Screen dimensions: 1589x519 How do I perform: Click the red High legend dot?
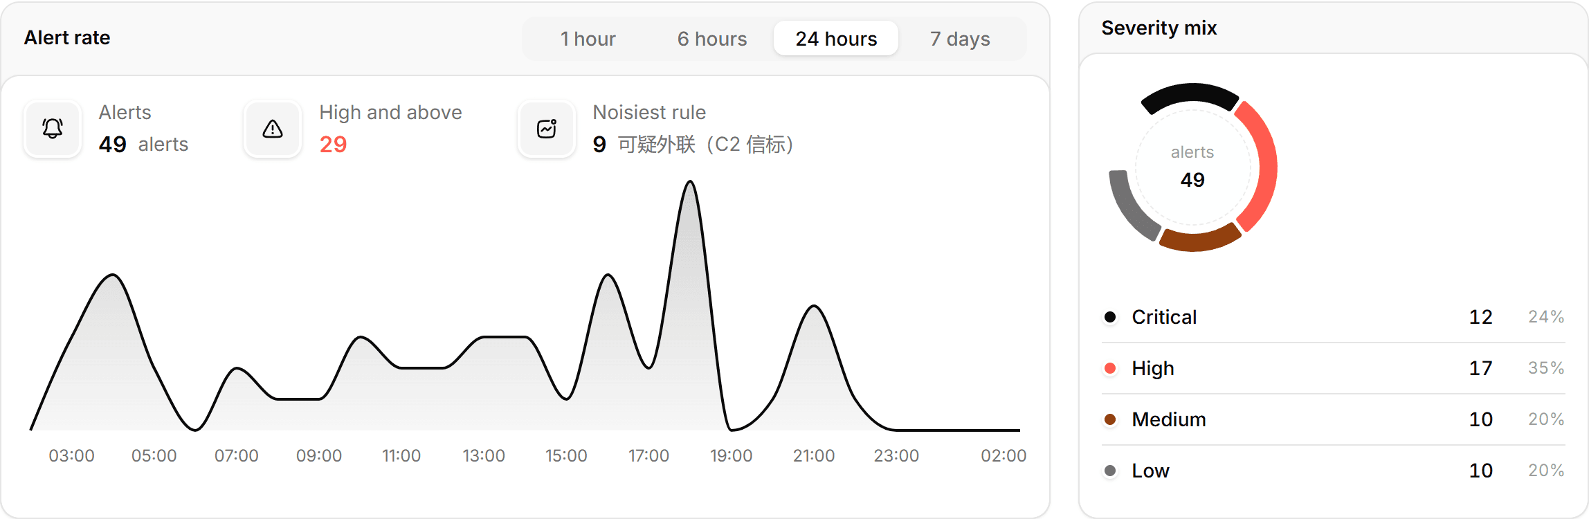click(x=1110, y=368)
